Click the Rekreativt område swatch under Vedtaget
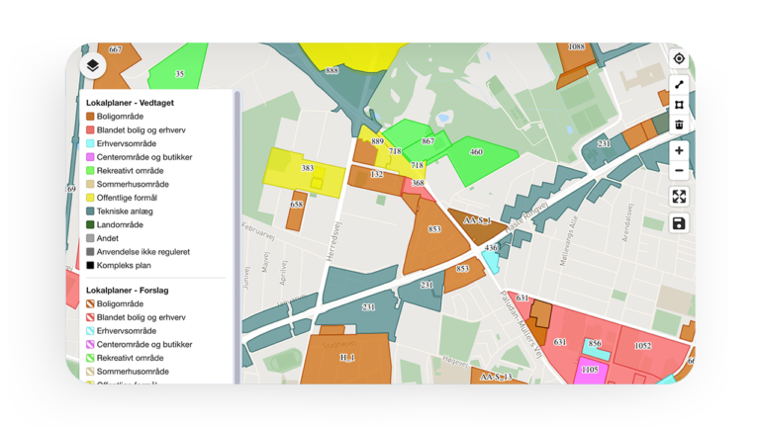Screen dimensions: 760x427 coord(90,171)
